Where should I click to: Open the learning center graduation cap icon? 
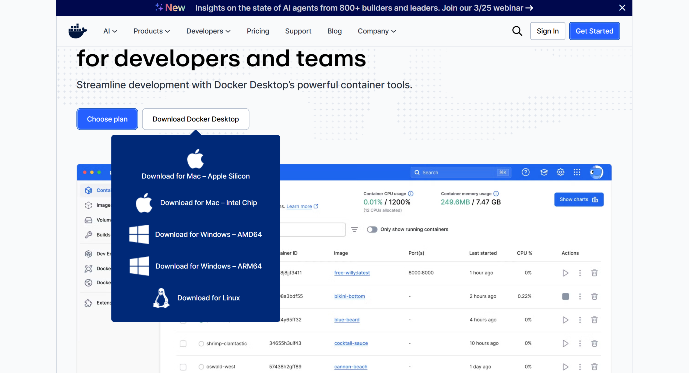(x=544, y=172)
